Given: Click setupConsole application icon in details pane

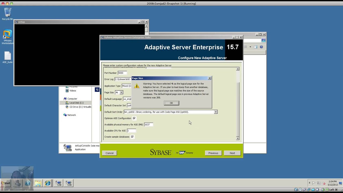Looking at the screenshot, I should point(68,147).
